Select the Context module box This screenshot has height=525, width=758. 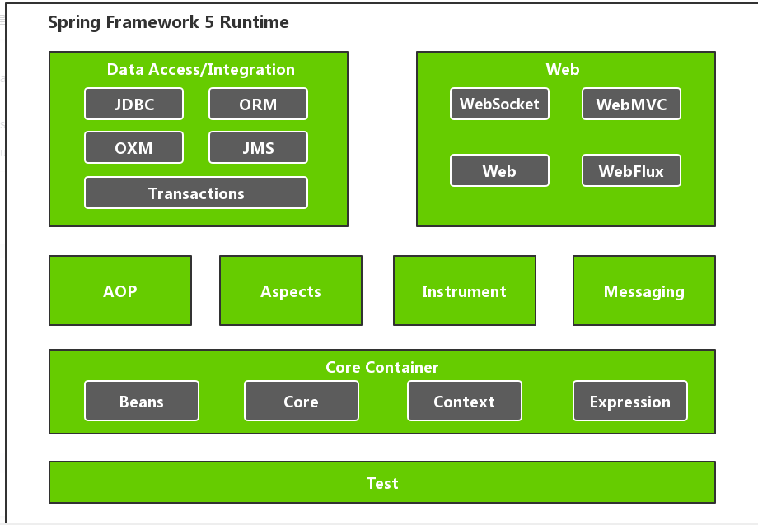click(465, 401)
